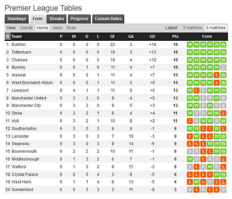Viewport: 232px width, 199px height.
Task: Select the Wide view link
Action: (x=71, y=28)
